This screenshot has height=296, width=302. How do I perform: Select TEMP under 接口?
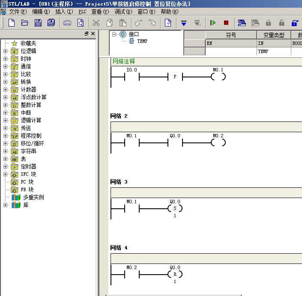(142, 41)
